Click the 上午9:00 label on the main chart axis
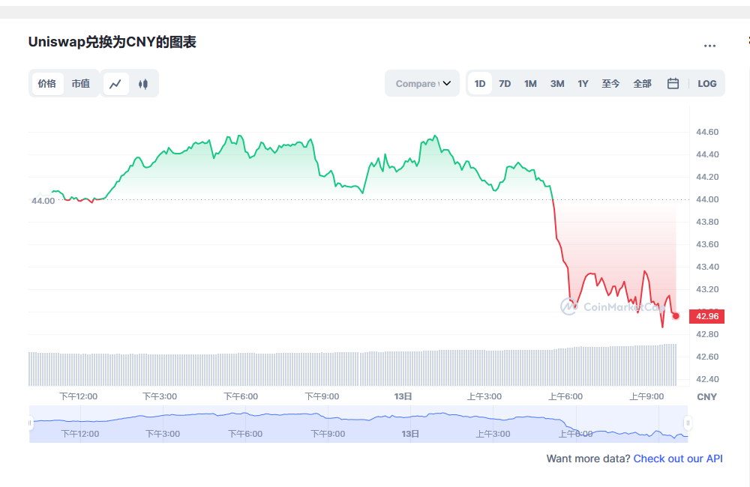The image size is (750, 487). 646,396
